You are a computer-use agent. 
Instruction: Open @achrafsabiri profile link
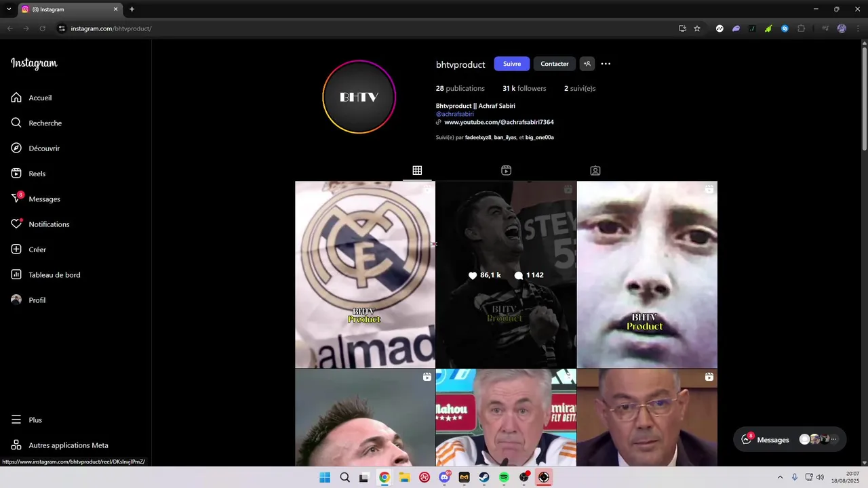coord(455,114)
